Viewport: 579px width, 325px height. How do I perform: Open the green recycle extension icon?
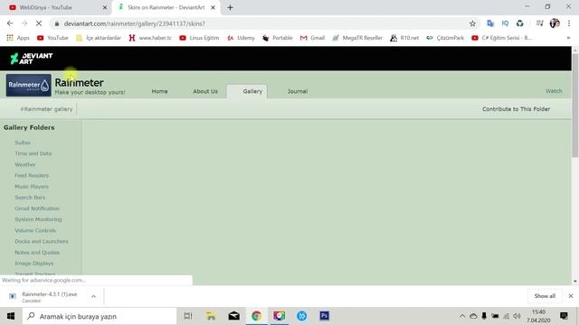520,23
